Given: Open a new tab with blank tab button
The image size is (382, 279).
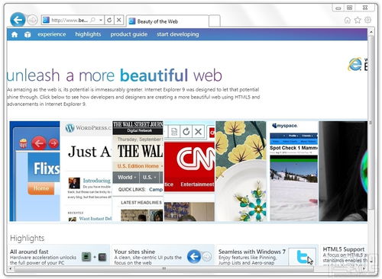Looking at the screenshot, I should pyautogui.click(x=215, y=21).
